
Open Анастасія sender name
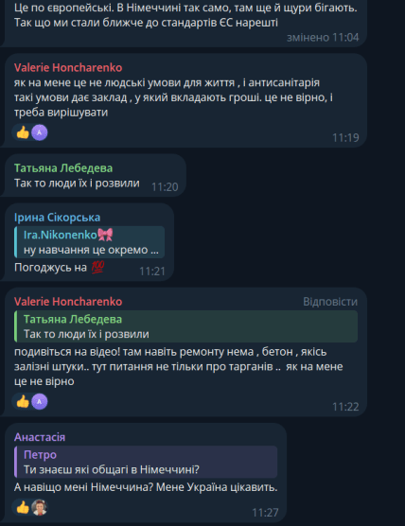point(40,437)
